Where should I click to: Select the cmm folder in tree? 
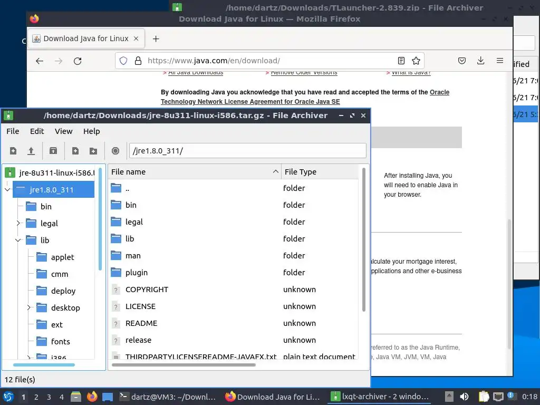point(60,274)
